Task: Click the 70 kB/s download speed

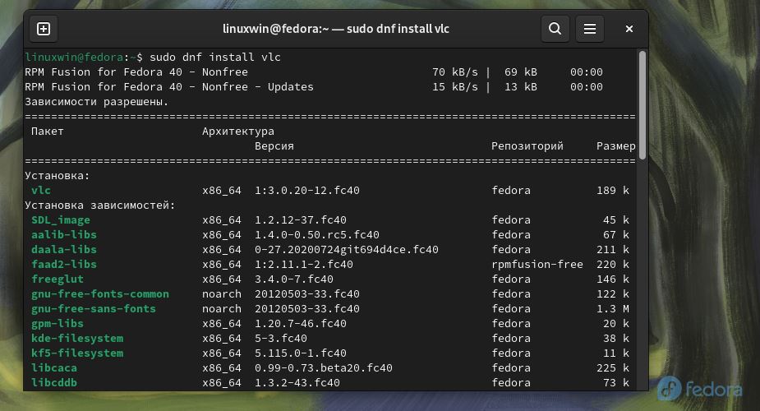Action: click(x=454, y=72)
